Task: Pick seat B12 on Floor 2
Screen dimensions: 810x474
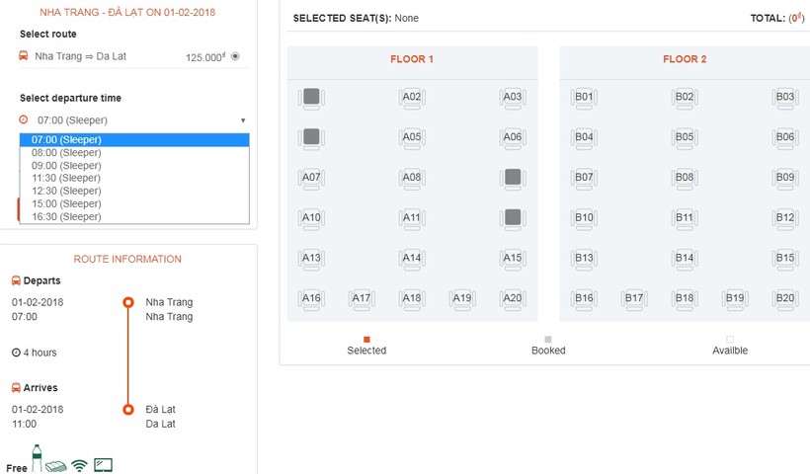Action: point(785,217)
